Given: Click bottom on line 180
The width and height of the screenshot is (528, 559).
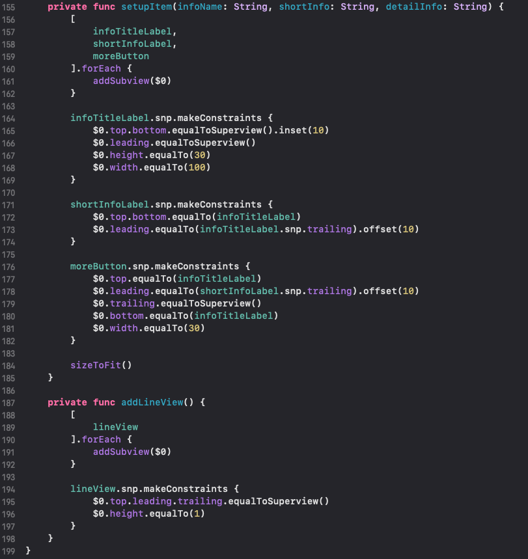Looking at the screenshot, I should [127, 316].
